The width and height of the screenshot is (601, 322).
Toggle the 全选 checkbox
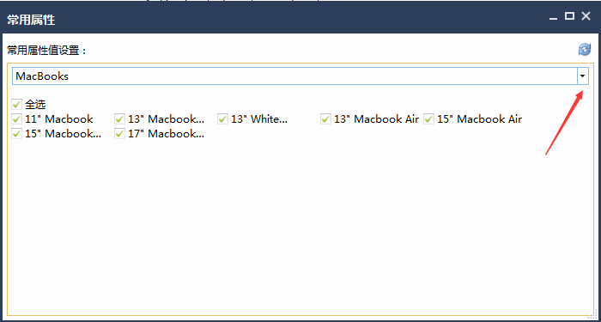16,104
